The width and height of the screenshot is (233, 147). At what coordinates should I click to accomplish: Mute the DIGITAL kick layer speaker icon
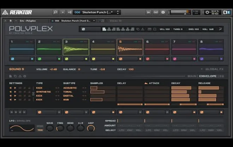point(11,96)
